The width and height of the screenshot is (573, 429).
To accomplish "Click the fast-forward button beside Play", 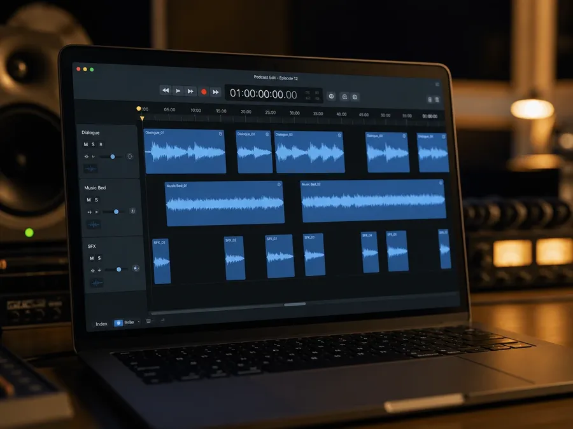I will [190, 91].
